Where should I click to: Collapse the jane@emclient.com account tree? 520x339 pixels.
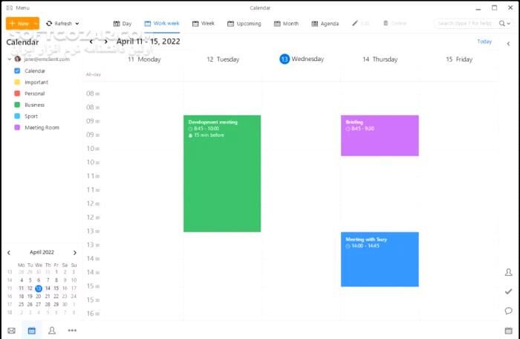coord(8,59)
